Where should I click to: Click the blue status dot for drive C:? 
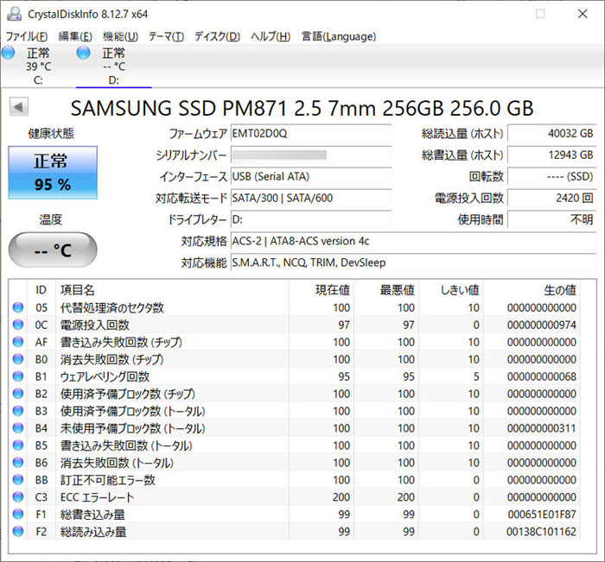click(x=8, y=53)
